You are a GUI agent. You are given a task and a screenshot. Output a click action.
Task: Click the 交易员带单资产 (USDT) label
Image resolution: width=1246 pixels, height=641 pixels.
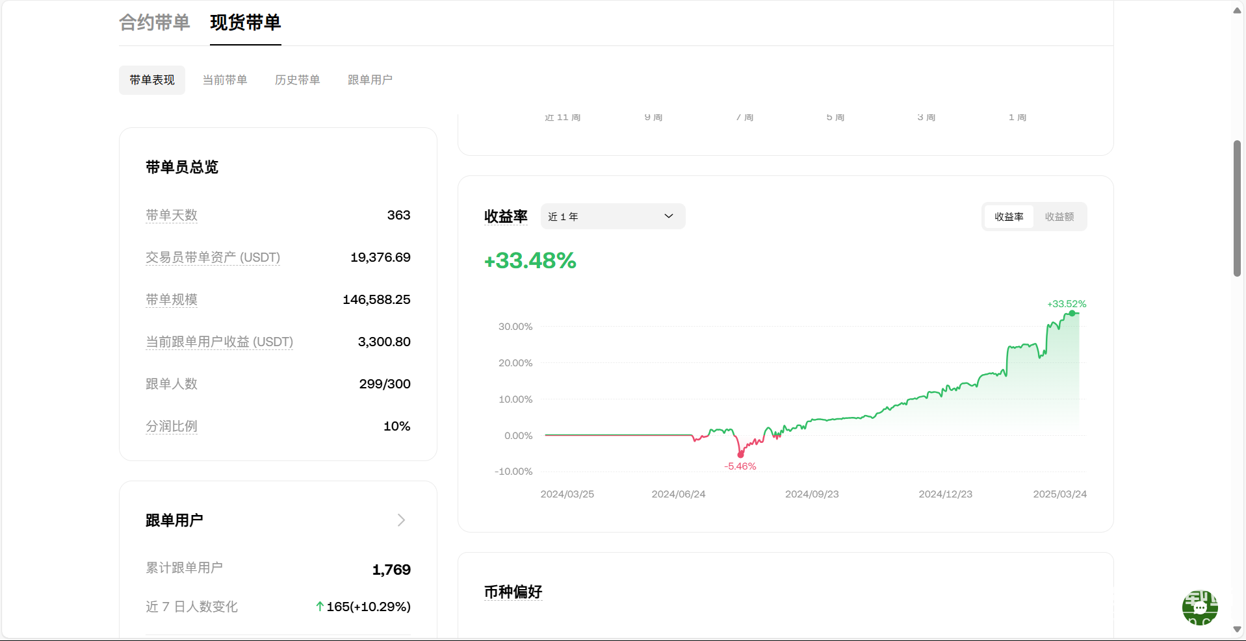(213, 257)
